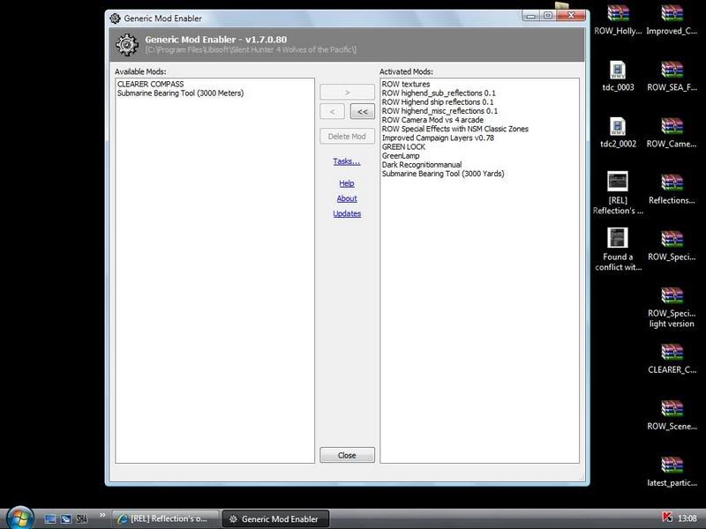Select Improved Campaign Layers v0.78

tap(438, 138)
